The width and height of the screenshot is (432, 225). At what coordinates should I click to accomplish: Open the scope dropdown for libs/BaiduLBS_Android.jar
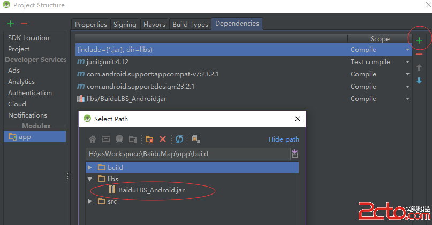click(407, 99)
